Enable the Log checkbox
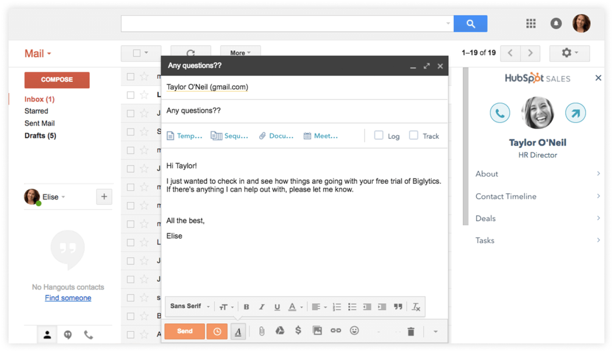Image resolution: width=613 pixels, height=352 pixels. tap(379, 135)
